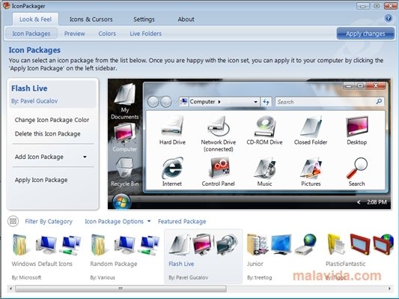Viewport: 399px width, 299px height.
Task: Click the scrollbar right arrow
Action: (x=389, y=289)
